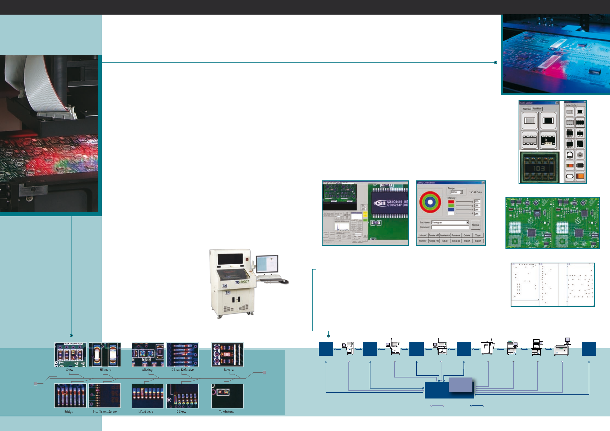Click the Normal button beside Set Name
The image size is (610, 431).
pyautogui.click(x=475, y=225)
